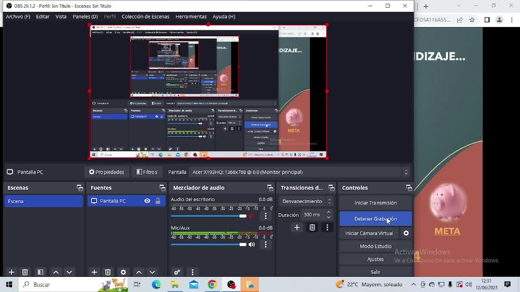Viewport: 520px width, 292px height.
Task: Open virtual camera settings gear icon
Action: 406,233
